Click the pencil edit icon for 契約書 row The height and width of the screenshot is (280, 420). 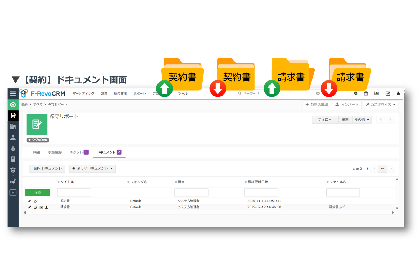coord(30,201)
